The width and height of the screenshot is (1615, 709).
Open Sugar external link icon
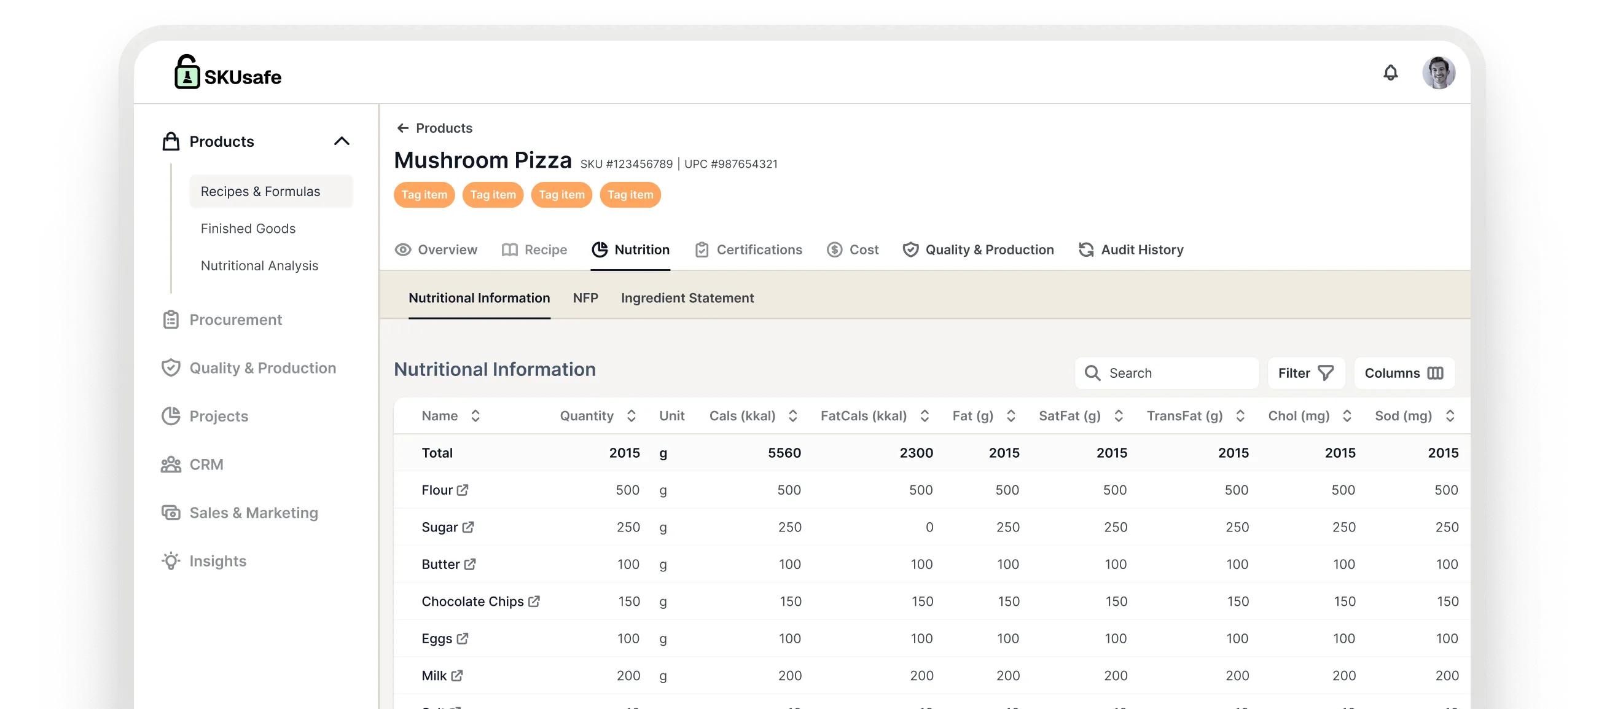467,527
